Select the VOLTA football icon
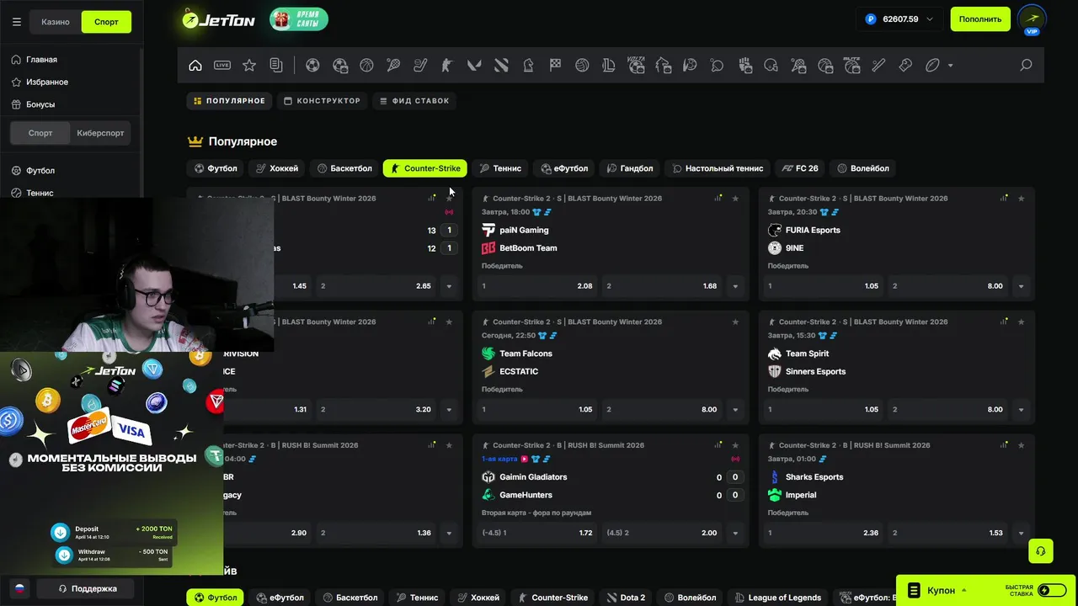1078x606 pixels. tap(637, 65)
